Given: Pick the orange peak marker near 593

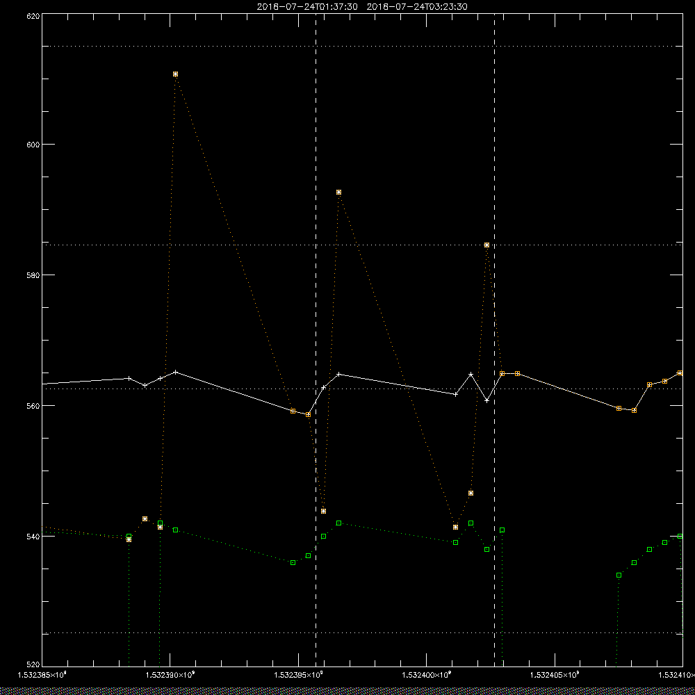Looking at the screenshot, I should coord(338,193).
